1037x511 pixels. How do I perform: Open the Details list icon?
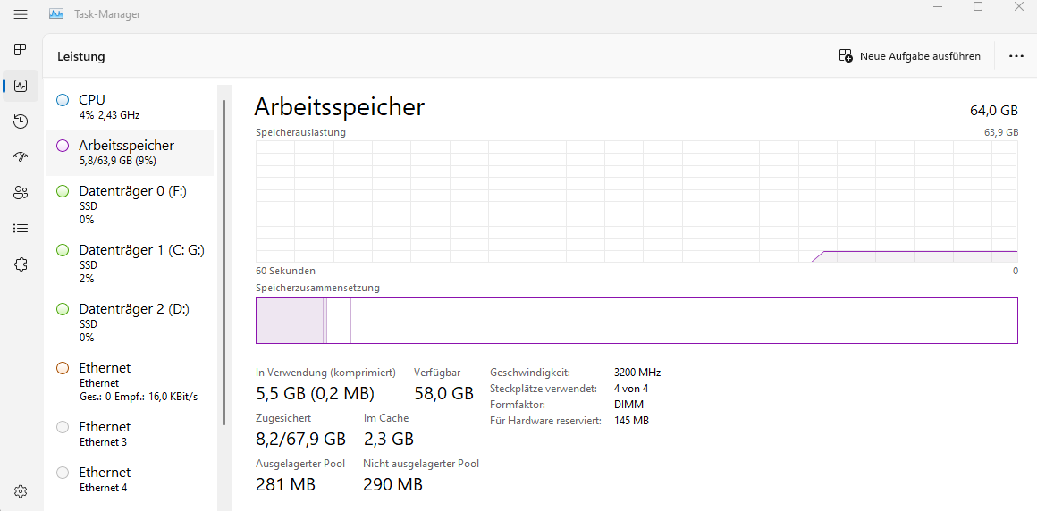21,228
